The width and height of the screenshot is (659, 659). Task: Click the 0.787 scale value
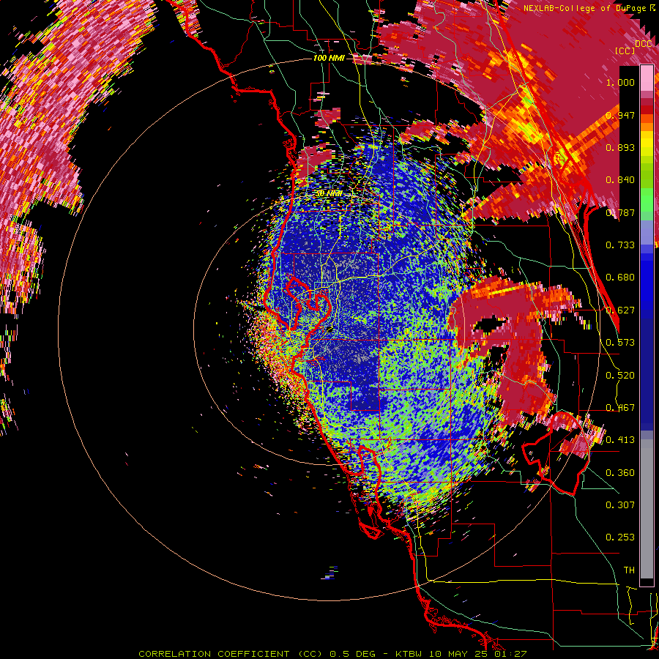pos(620,212)
